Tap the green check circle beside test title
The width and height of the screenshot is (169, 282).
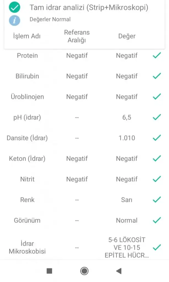click(x=14, y=8)
